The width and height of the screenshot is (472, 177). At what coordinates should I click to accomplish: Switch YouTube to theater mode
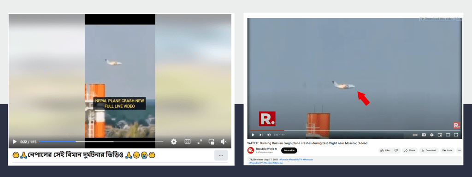(x=448, y=135)
